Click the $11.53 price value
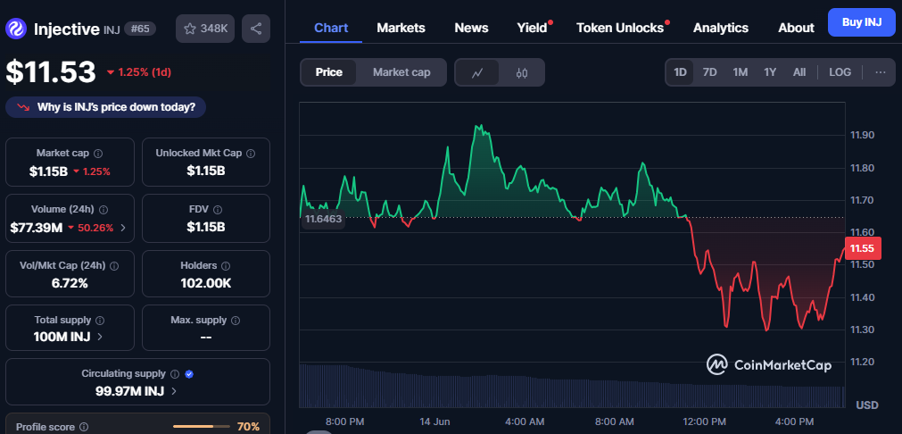 tap(51, 72)
